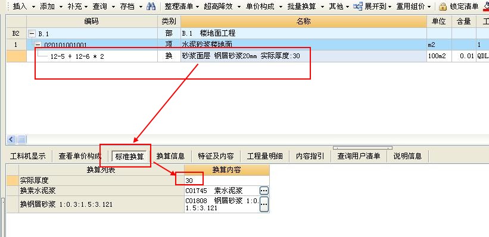Select the 标准换算 tab
This screenshot has width=489, height=237.
tap(129, 156)
